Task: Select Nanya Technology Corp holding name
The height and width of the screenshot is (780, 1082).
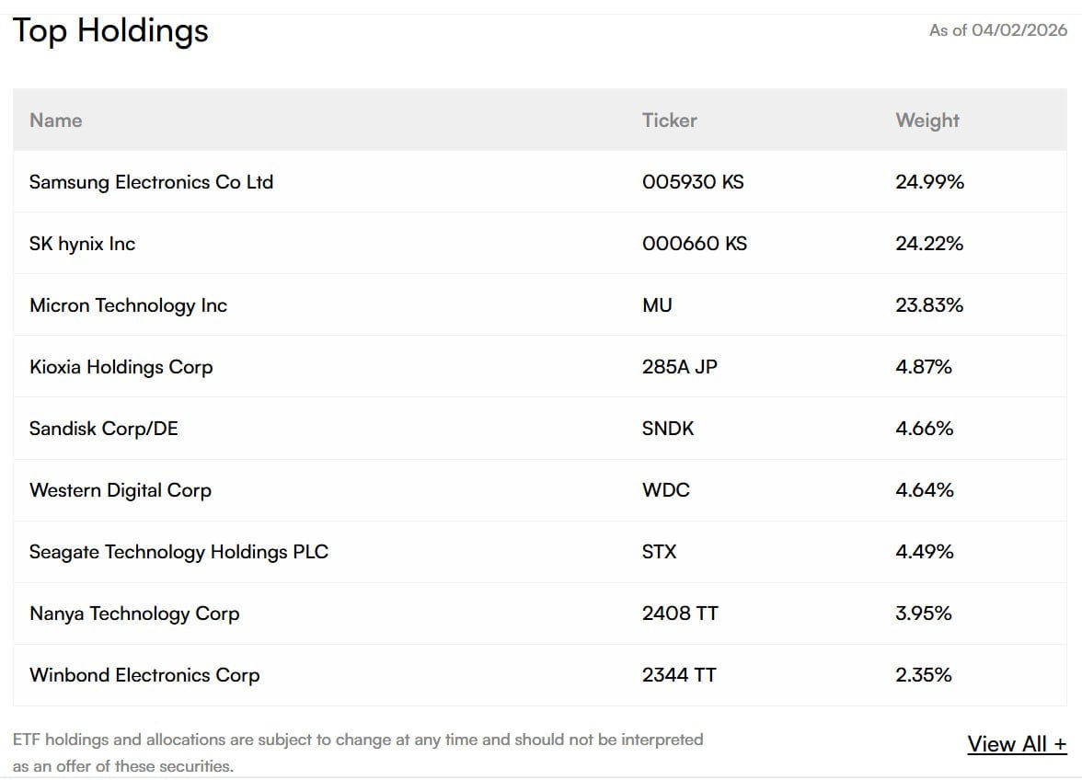Action: coord(134,614)
